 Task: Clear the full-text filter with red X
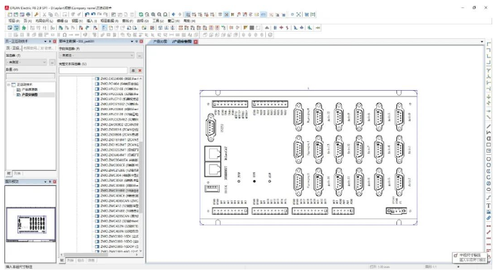(140, 71)
